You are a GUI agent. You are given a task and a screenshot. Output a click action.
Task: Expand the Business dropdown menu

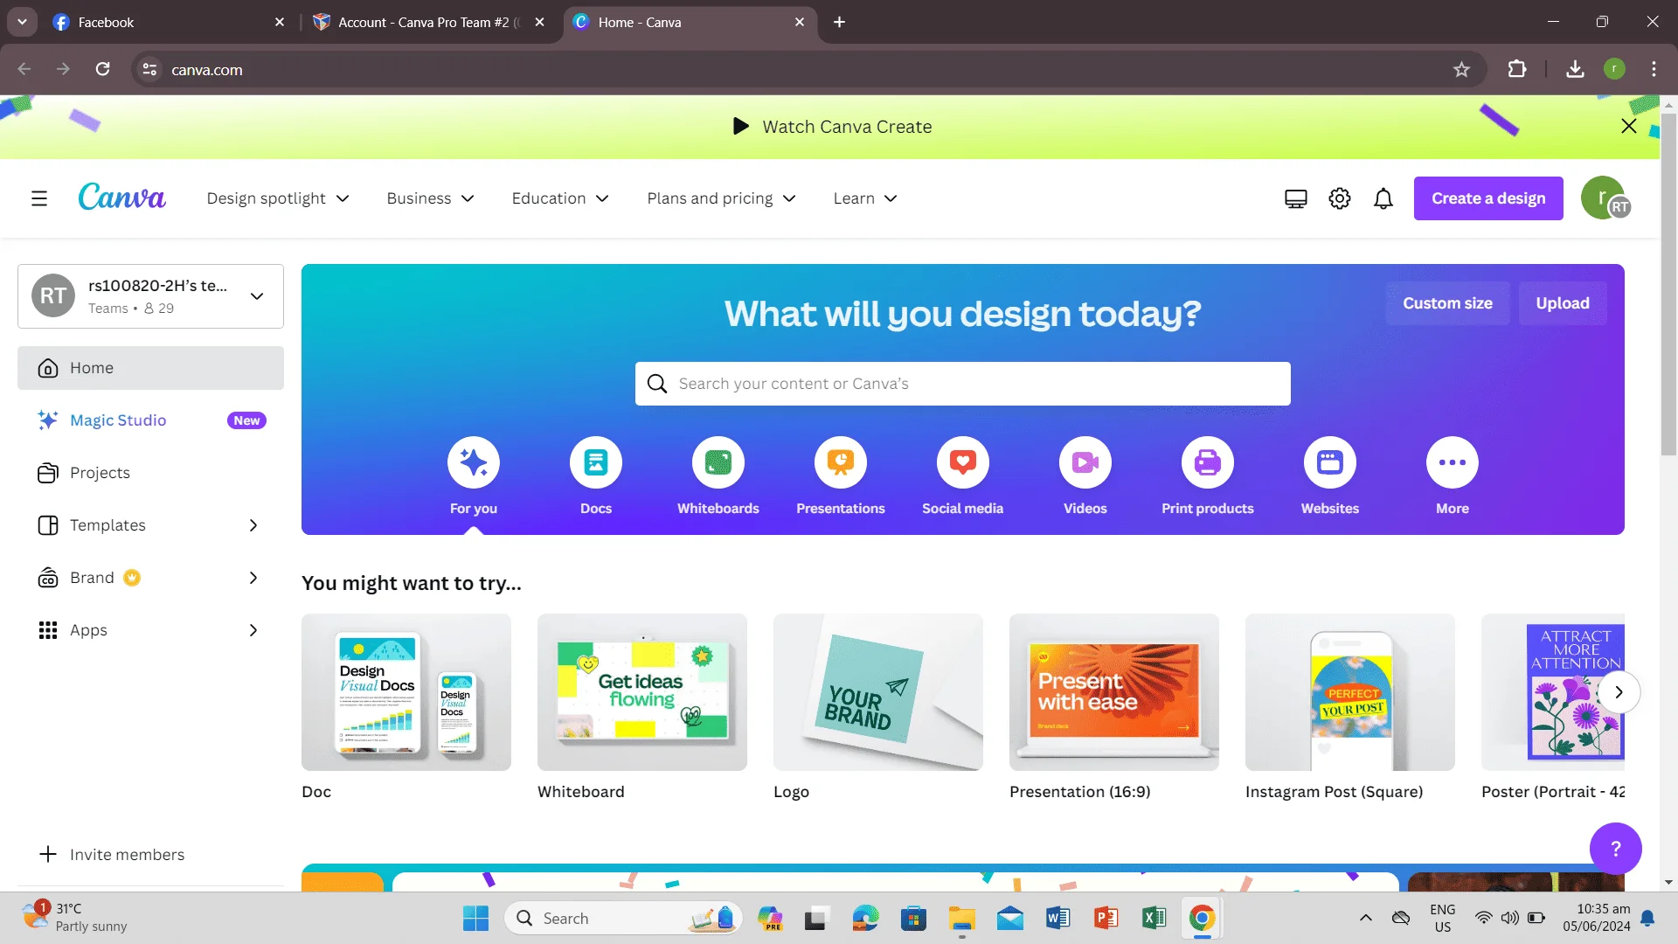coord(430,198)
